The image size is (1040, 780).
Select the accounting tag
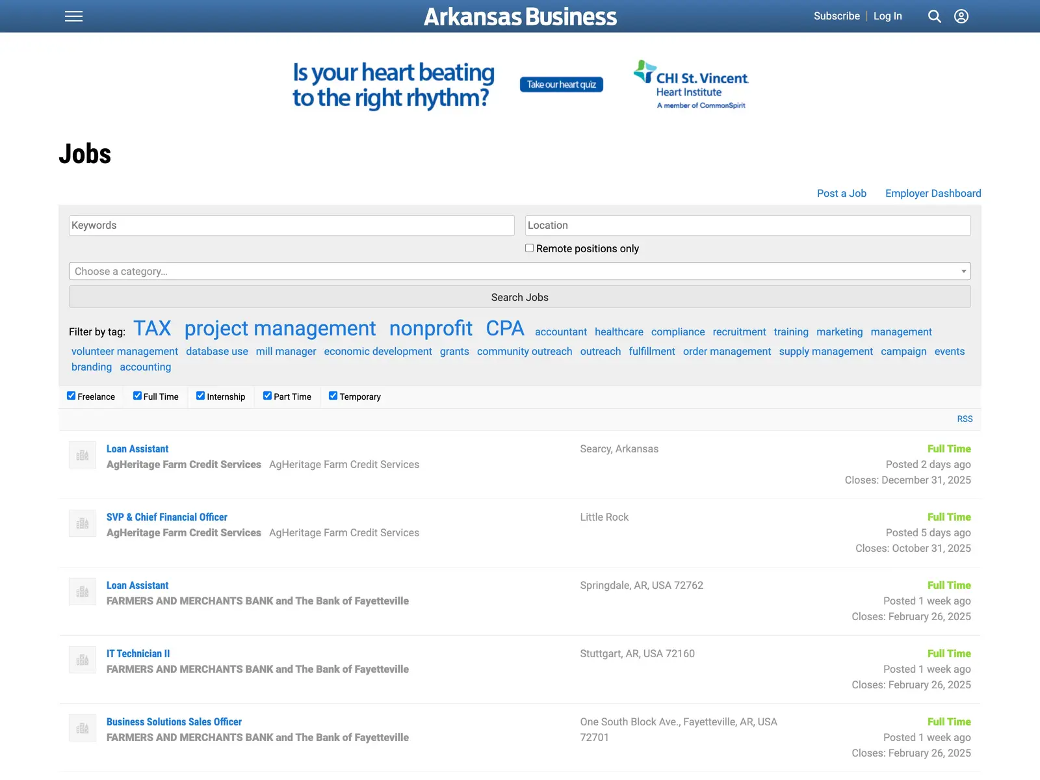tap(146, 367)
